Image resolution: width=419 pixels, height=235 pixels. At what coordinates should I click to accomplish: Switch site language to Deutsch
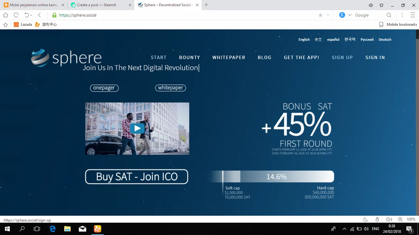tap(385, 39)
